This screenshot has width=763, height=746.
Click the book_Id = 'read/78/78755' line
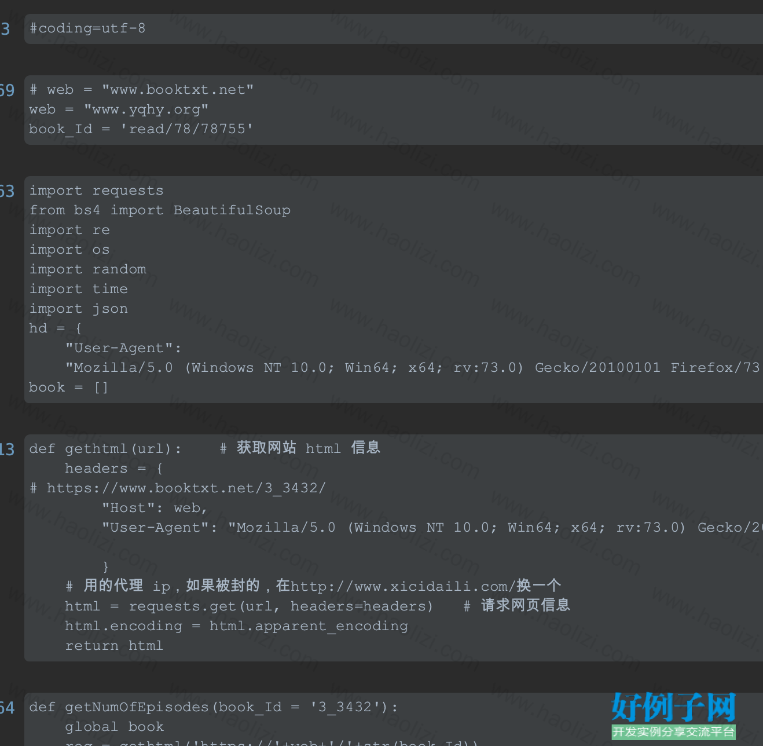[x=141, y=129]
